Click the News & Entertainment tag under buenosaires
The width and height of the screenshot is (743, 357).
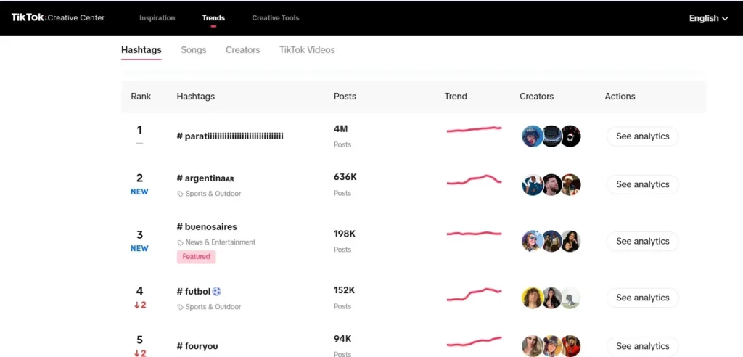click(216, 242)
